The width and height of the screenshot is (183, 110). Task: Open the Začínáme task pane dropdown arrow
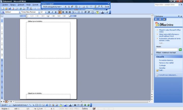[x=179, y=16]
